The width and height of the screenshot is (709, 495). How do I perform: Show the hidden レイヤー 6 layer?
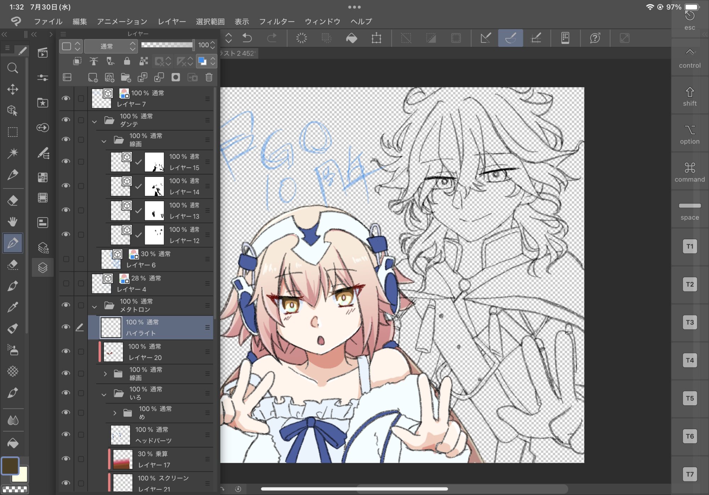coord(66,259)
